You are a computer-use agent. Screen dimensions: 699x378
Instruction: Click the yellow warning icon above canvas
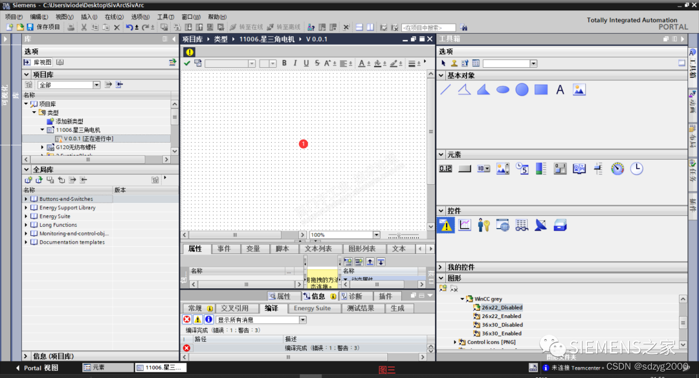(x=190, y=52)
